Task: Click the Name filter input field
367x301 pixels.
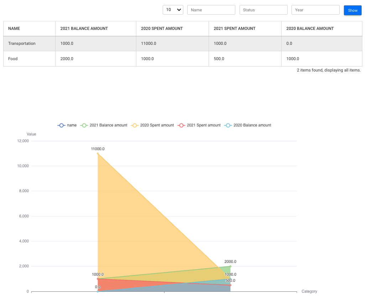Action: tap(211, 10)
